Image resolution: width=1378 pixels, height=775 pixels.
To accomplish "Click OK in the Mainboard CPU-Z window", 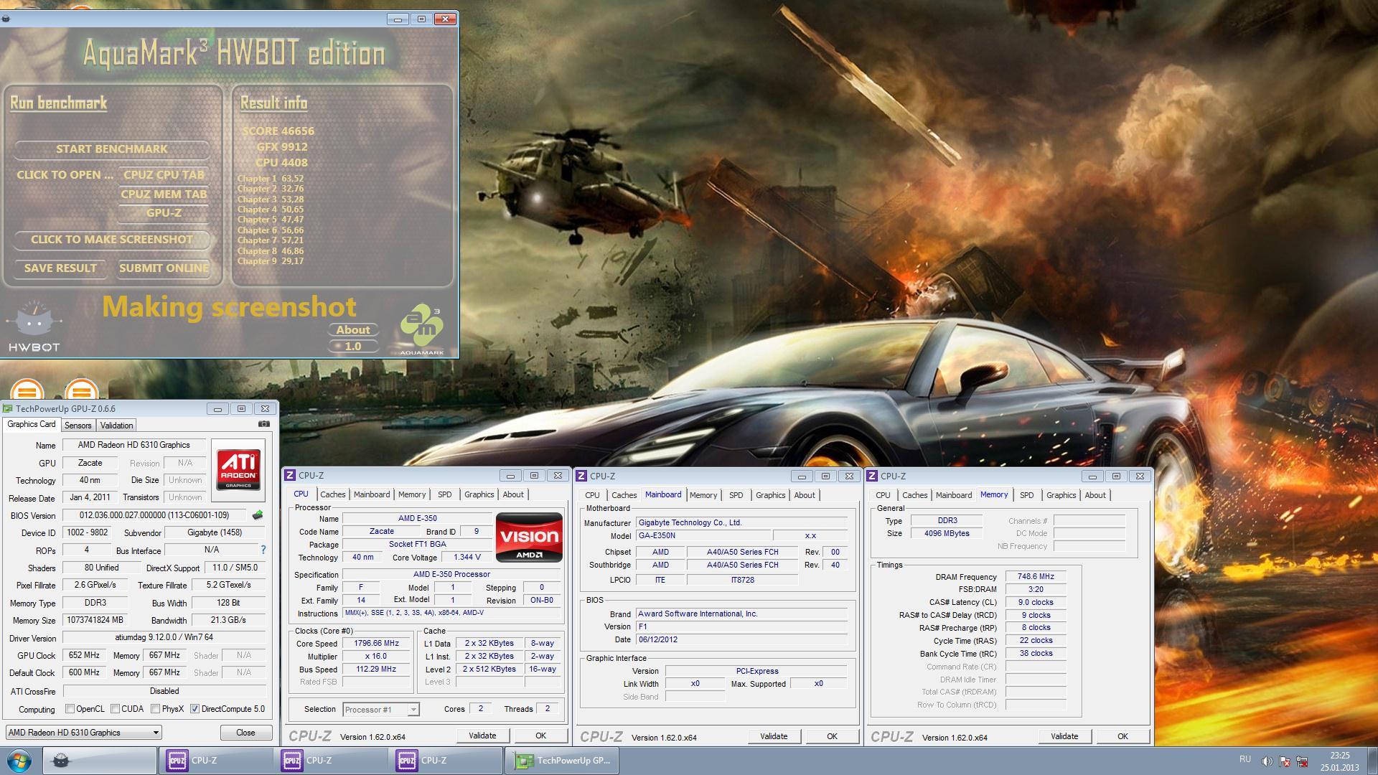I will point(832,736).
